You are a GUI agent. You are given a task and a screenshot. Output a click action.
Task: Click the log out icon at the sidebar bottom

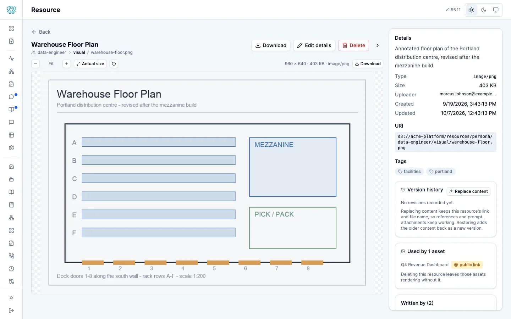point(11,310)
